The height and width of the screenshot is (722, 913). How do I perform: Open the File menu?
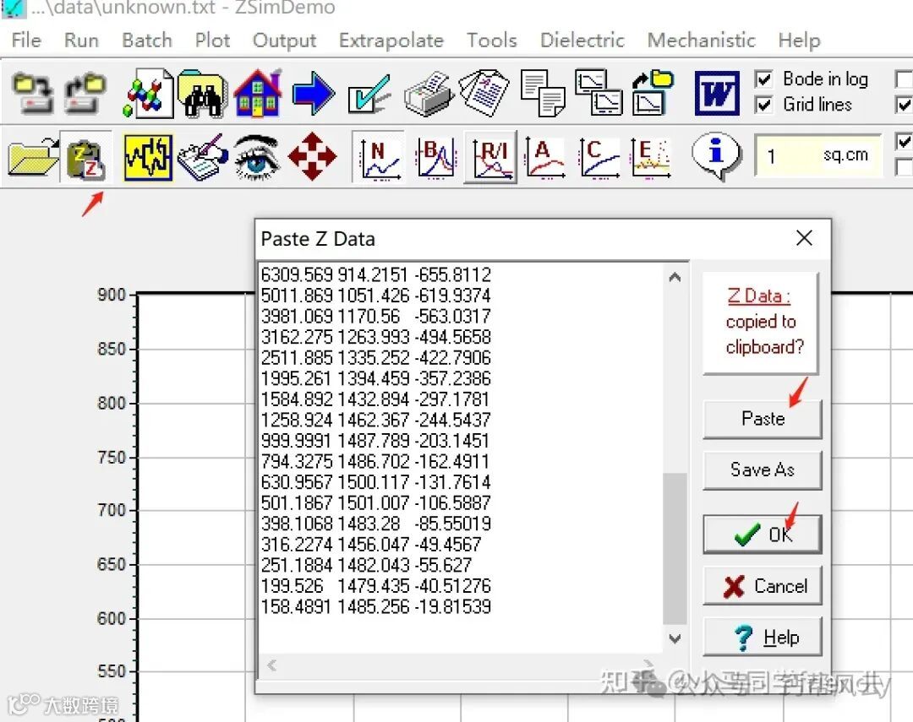click(26, 41)
